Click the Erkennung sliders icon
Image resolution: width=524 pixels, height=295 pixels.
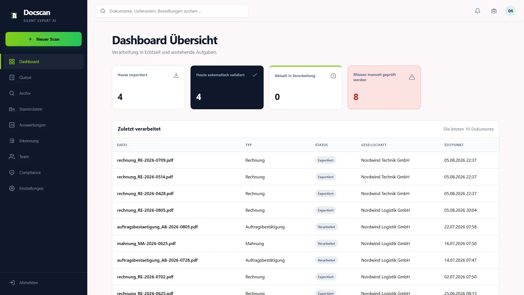pos(12,141)
